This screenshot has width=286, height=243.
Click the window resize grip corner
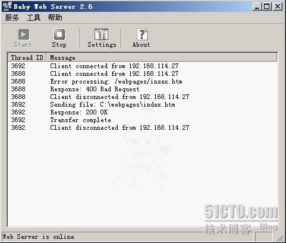(280, 238)
